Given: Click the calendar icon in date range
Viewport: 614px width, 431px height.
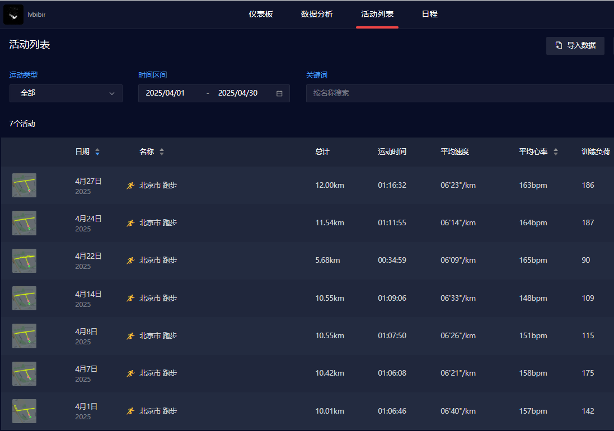Looking at the screenshot, I should point(279,93).
